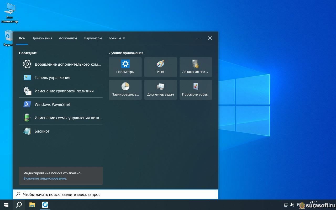The height and width of the screenshot is (210, 336).
Task: Switch to the Документы tab
Action: coord(68,38)
